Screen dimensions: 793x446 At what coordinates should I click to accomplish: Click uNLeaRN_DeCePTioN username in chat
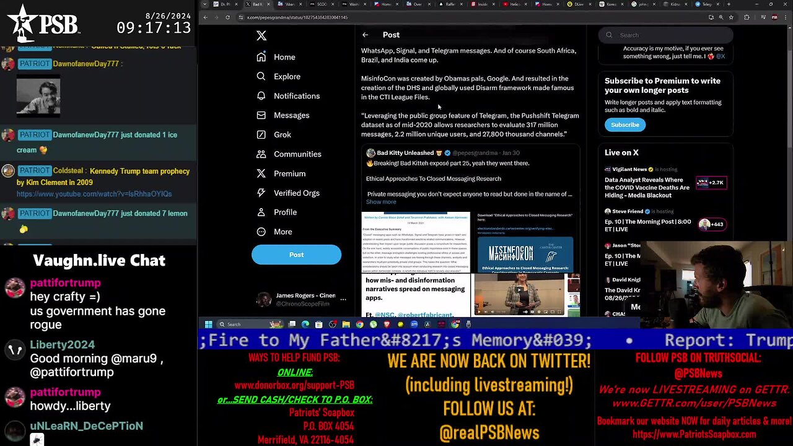[x=86, y=426]
